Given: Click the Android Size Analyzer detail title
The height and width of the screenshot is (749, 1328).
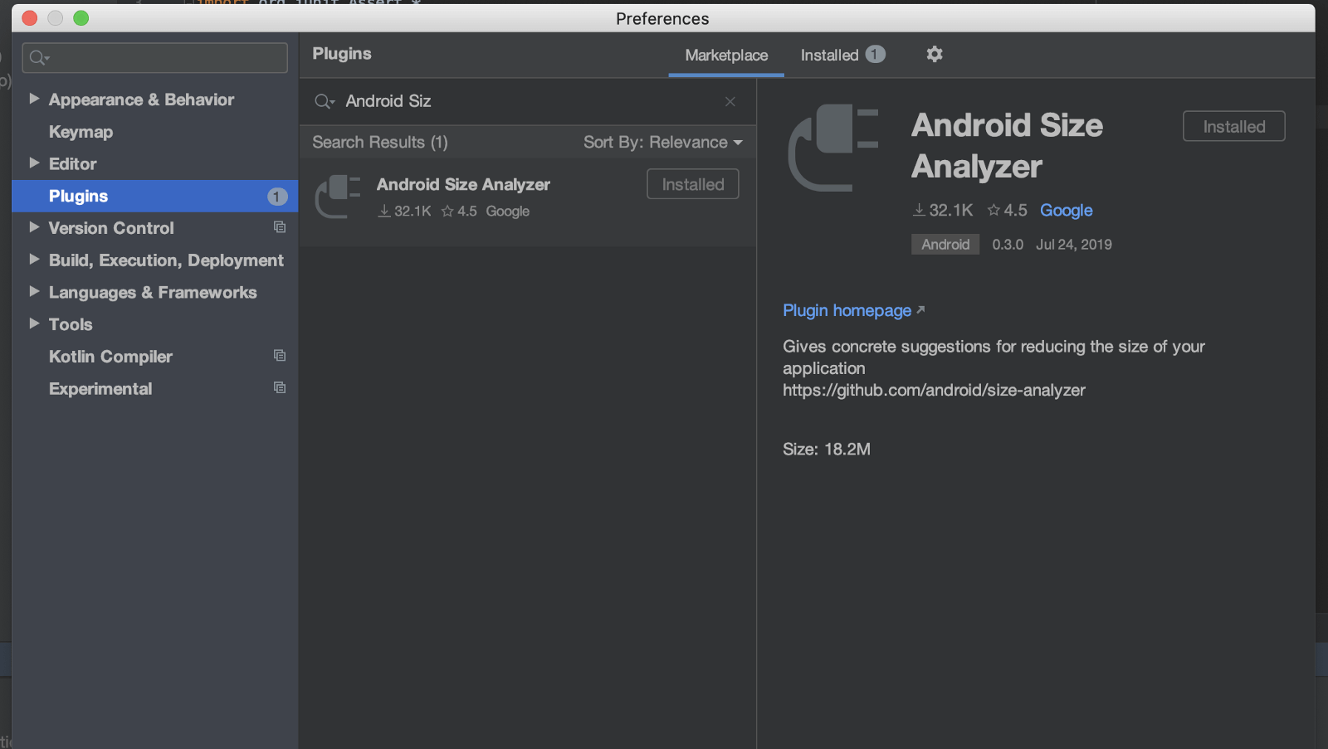Looking at the screenshot, I should [x=1008, y=145].
